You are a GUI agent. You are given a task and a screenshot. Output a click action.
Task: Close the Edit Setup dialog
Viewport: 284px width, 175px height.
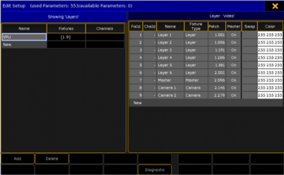pos(275,6)
